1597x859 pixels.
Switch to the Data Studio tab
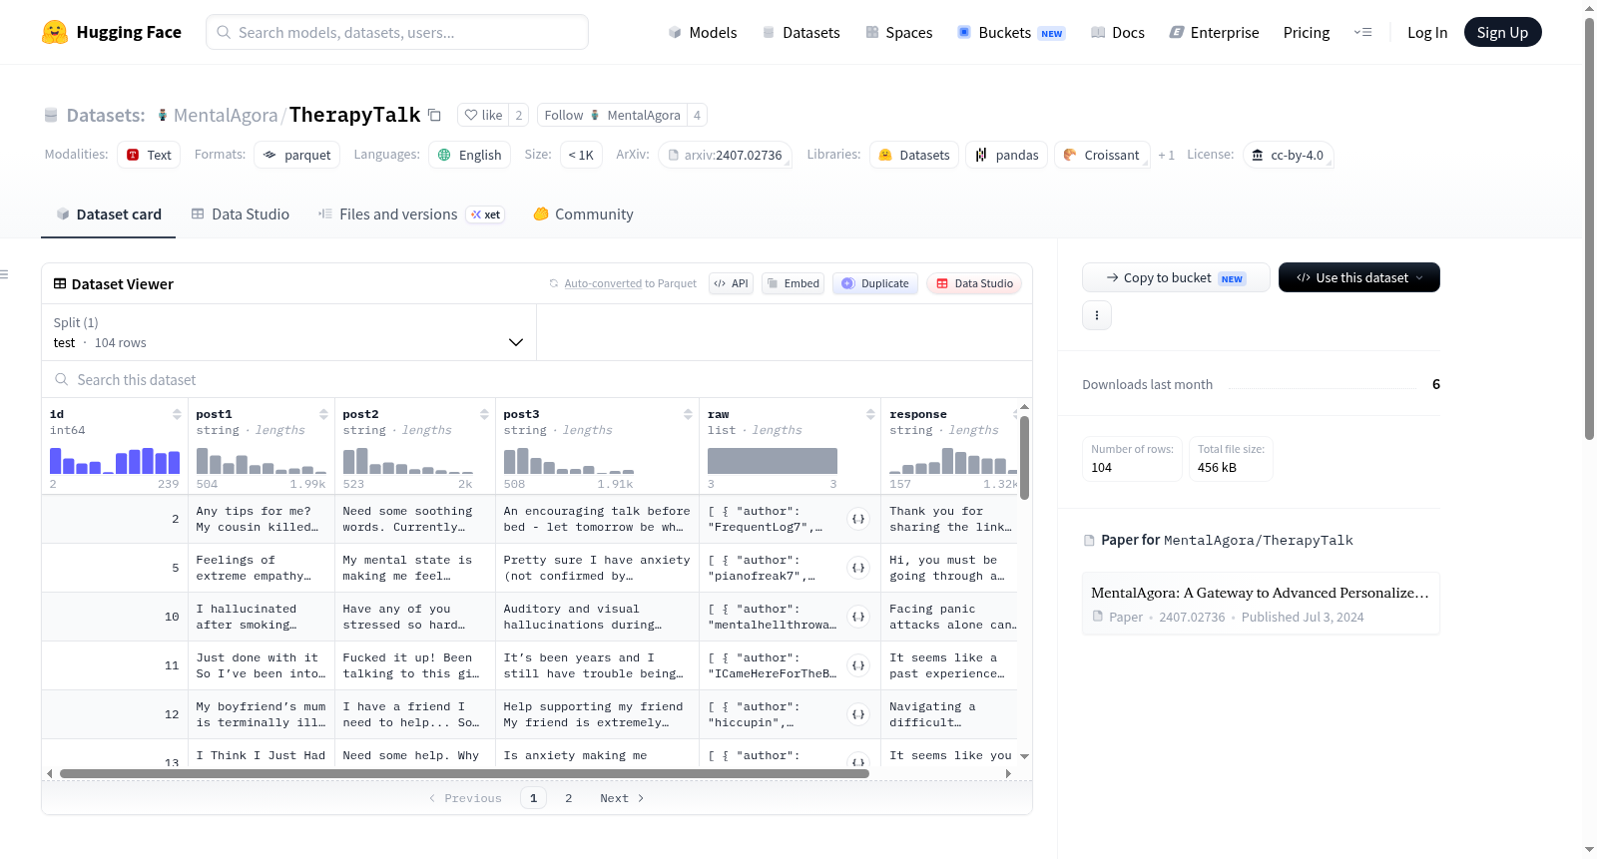click(241, 214)
